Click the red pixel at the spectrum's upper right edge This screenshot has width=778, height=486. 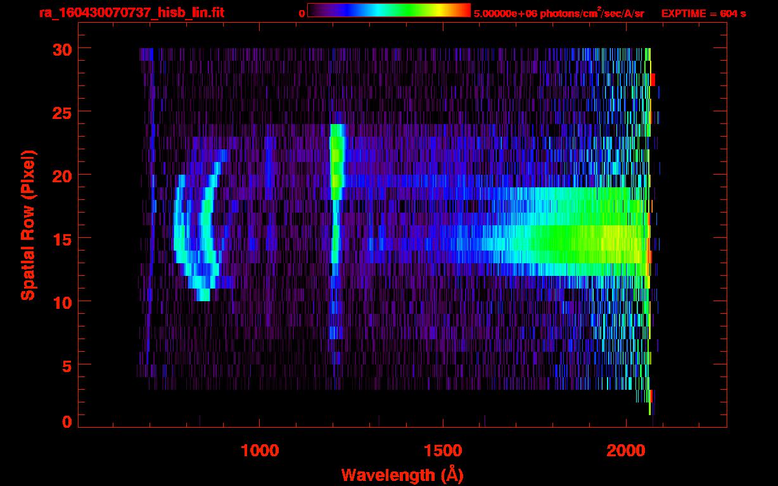(653, 79)
